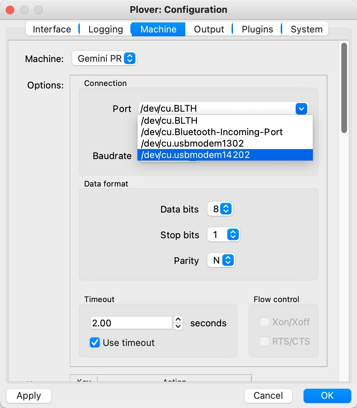This screenshot has width=357, height=408.
Task: Open the System tab
Action: (x=306, y=29)
